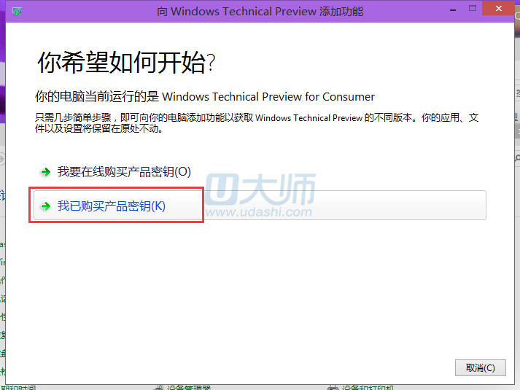Click the 设备和打印机 icon behind the dialog

tap(333, 387)
